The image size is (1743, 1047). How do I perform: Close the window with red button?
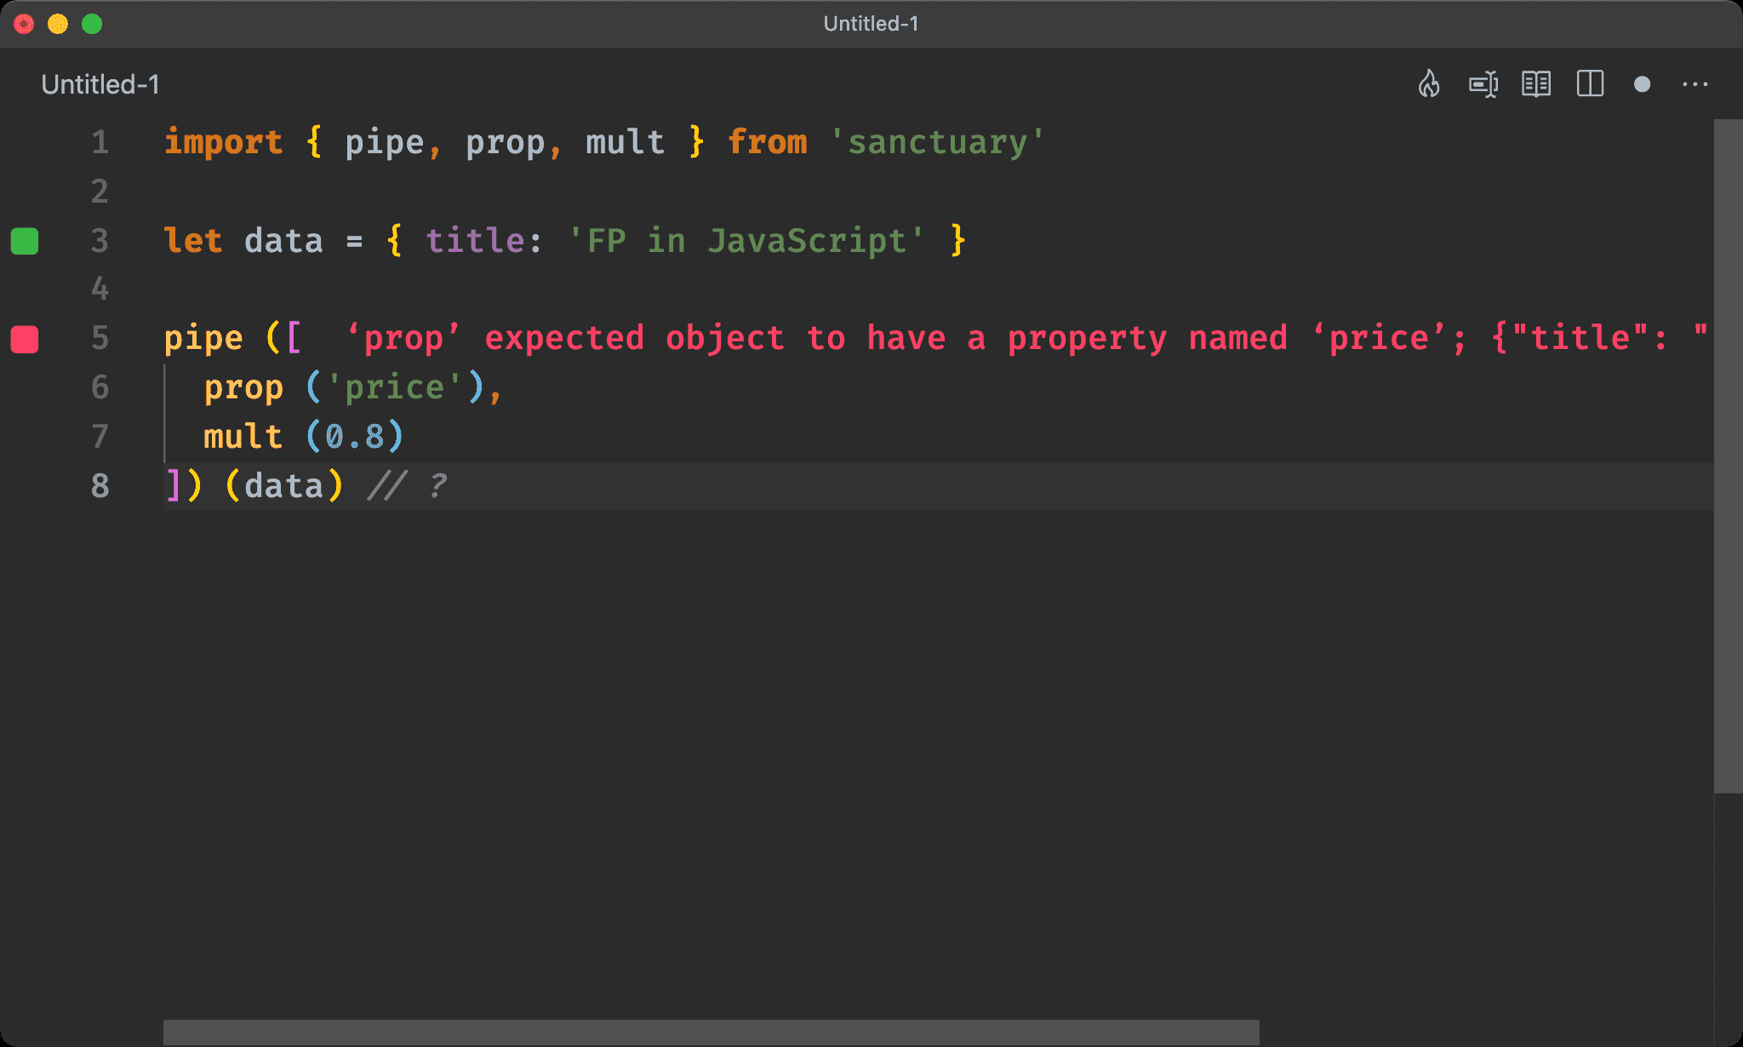click(x=24, y=24)
